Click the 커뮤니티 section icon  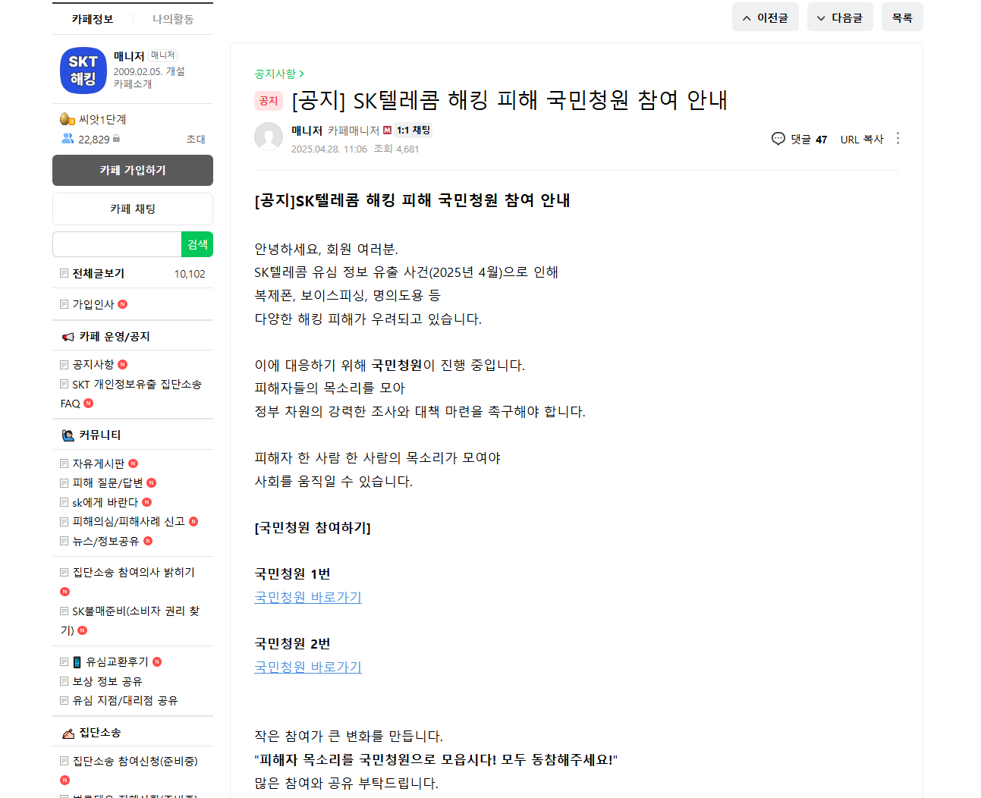click(x=68, y=435)
